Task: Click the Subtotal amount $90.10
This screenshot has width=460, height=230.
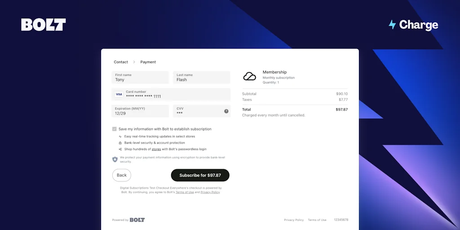Action: [x=342, y=94]
